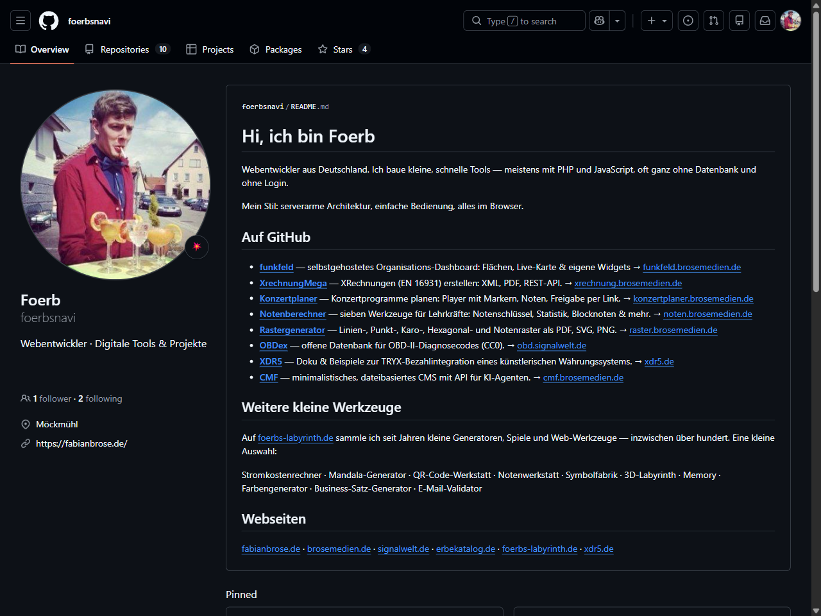This screenshot has width=821, height=616.
Task: Open the Notenberechner repository link
Action: (x=293, y=314)
